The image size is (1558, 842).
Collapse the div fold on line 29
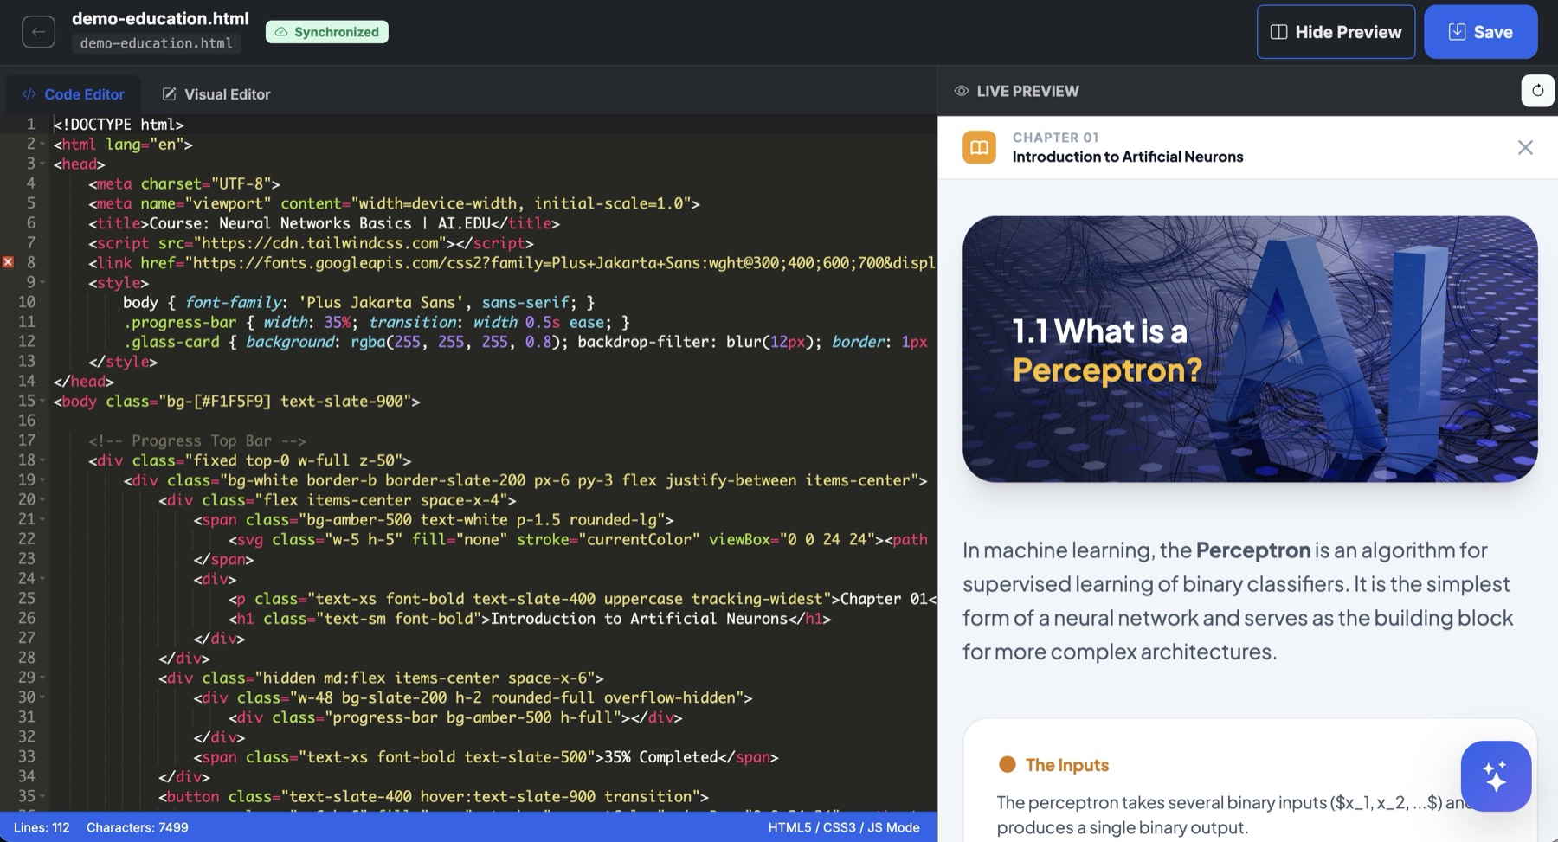42,678
